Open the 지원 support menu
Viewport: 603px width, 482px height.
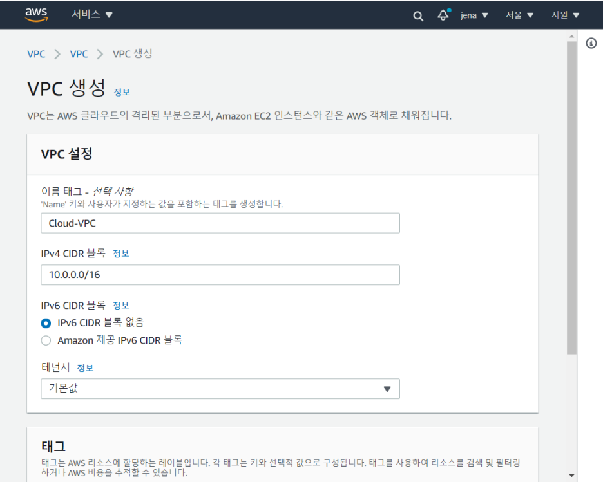click(565, 15)
